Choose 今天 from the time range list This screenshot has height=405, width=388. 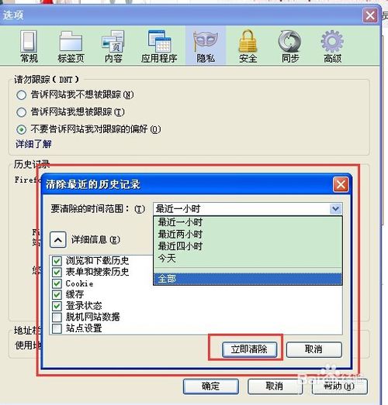[248, 259]
